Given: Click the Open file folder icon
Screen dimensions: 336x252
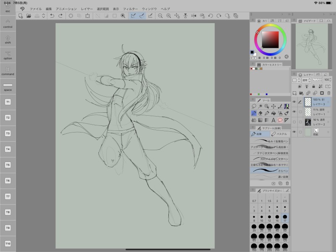Looking at the screenshot, I should (29, 16).
